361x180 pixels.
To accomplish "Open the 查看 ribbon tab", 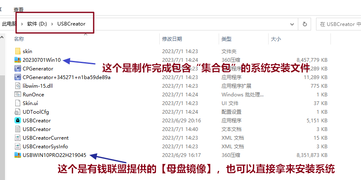I will (19, 9).
